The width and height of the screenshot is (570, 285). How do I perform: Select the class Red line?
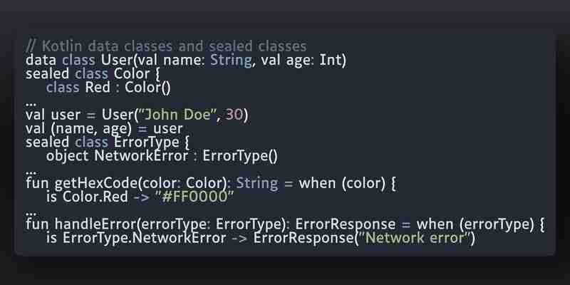108,88
